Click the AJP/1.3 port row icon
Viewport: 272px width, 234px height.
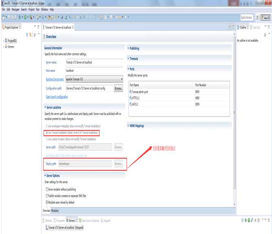pos(130,104)
